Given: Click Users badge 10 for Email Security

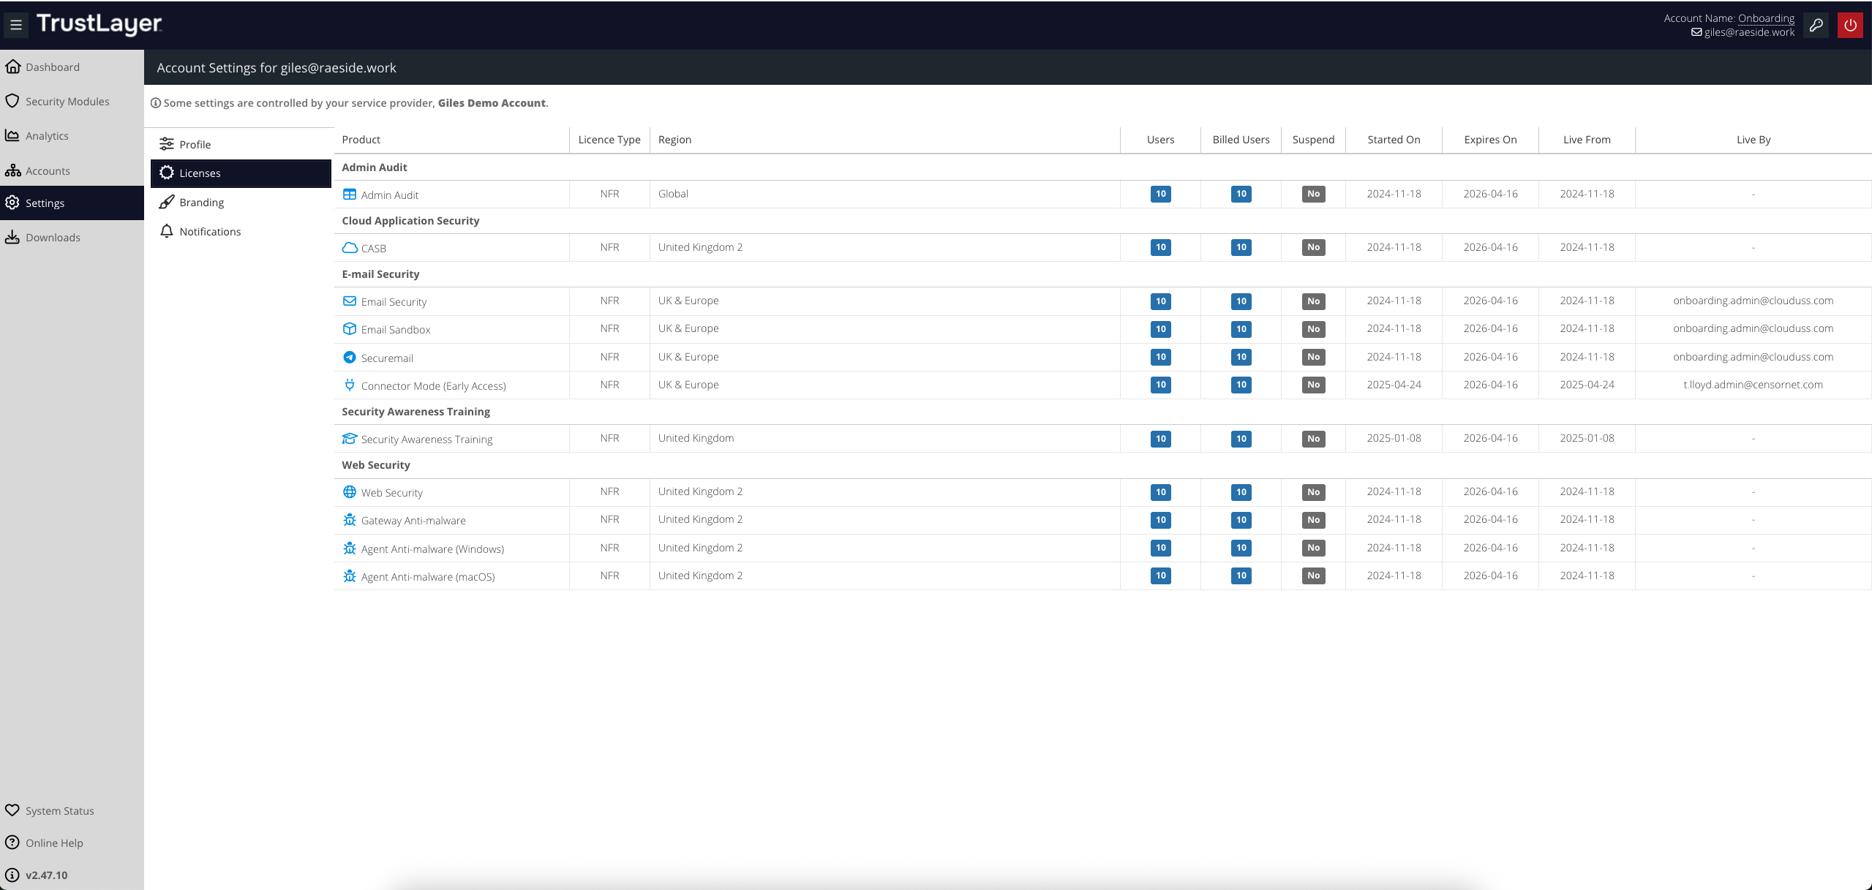Looking at the screenshot, I should (x=1160, y=301).
